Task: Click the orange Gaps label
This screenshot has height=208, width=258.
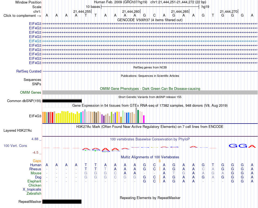Action: 37,161
